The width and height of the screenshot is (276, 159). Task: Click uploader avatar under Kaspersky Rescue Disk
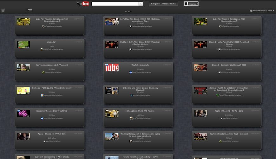[x=42, y=118]
